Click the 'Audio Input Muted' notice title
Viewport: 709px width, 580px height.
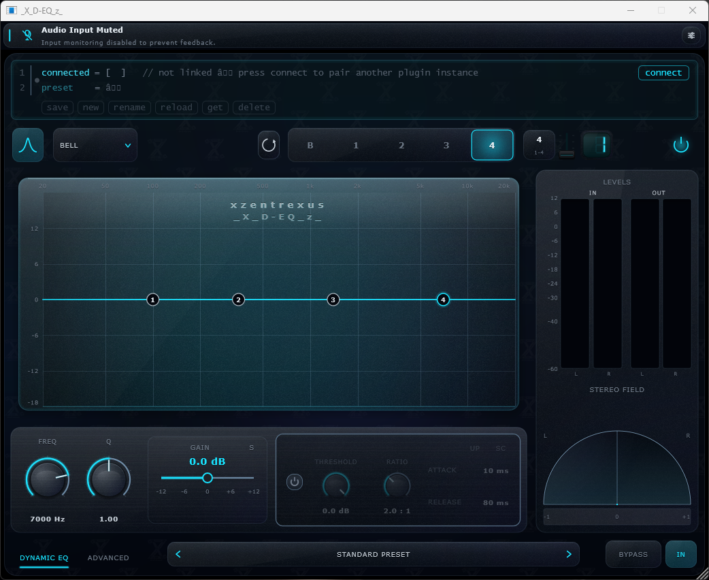pyautogui.click(x=82, y=30)
